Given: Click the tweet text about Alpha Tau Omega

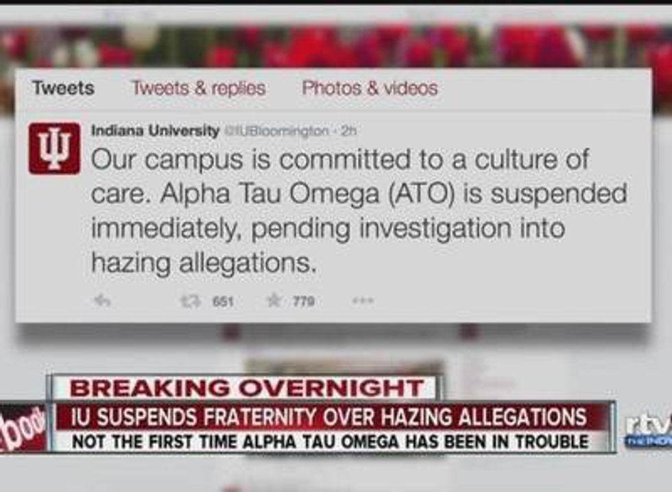Looking at the screenshot, I should pyautogui.click(x=359, y=210).
